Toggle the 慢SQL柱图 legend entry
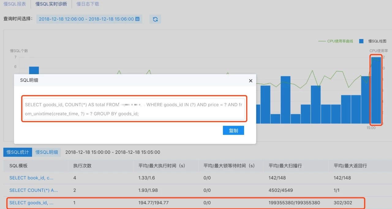This screenshot has height=209, width=392. click(373, 41)
